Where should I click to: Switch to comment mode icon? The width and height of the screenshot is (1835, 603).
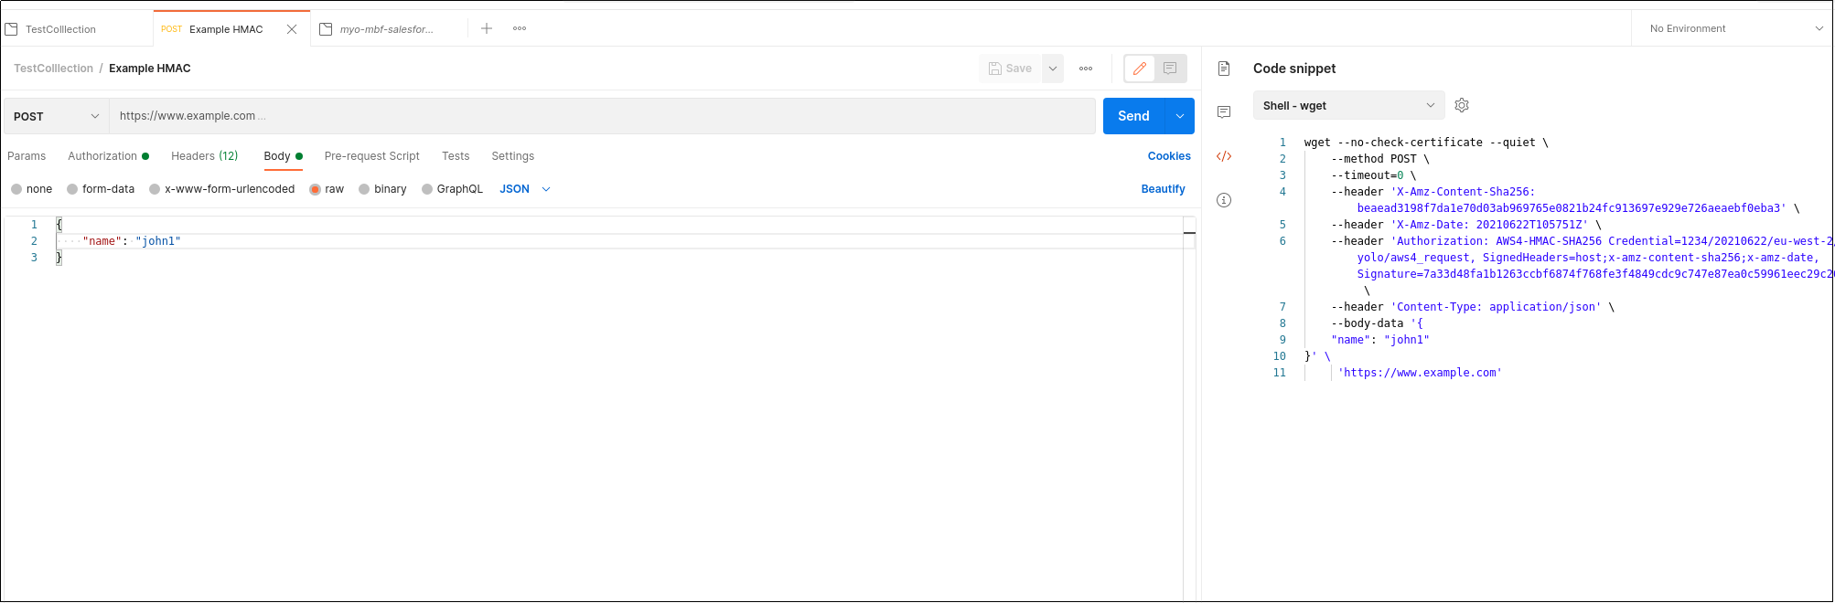tap(1170, 69)
